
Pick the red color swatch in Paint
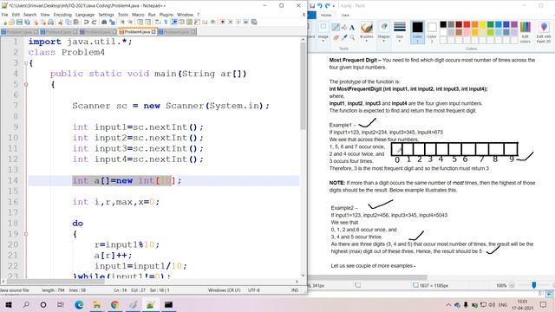[x=467, y=24]
